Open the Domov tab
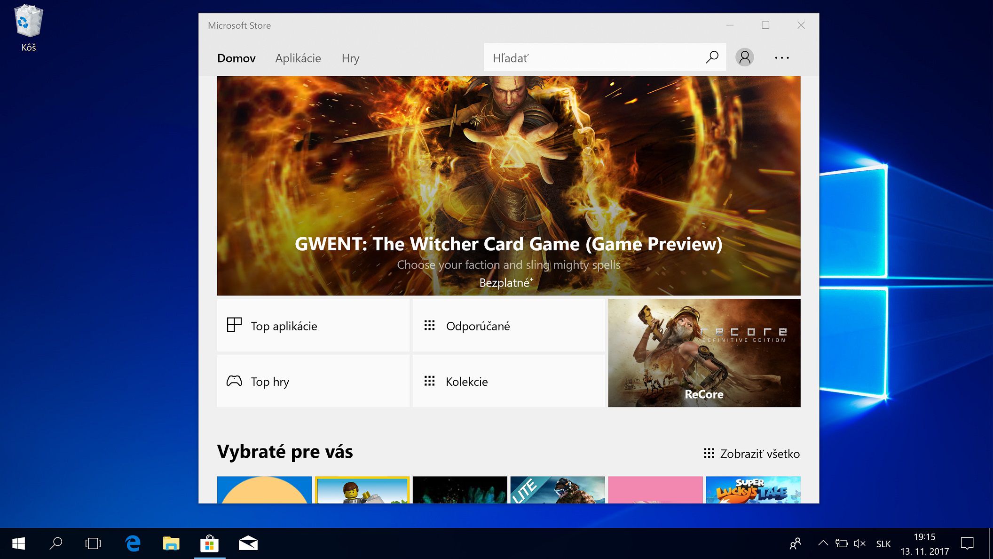The image size is (993, 559). (x=236, y=58)
